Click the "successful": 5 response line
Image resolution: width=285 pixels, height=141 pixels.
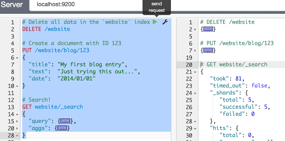pos(245,107)
